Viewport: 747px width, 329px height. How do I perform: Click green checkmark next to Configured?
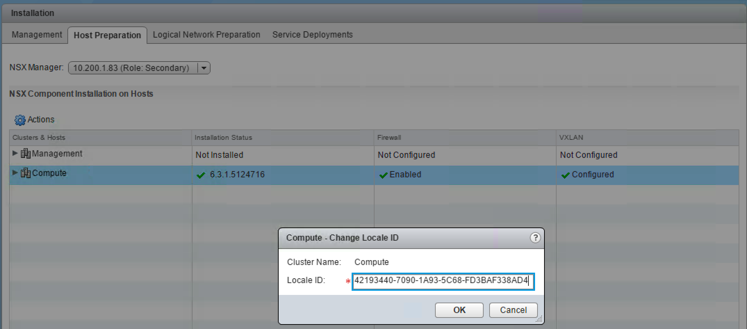point(565,175)
